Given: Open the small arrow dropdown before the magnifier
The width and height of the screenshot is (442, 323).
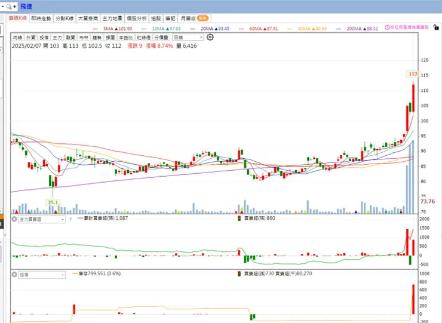Looking at the screenshot, I should click(2, 6).
